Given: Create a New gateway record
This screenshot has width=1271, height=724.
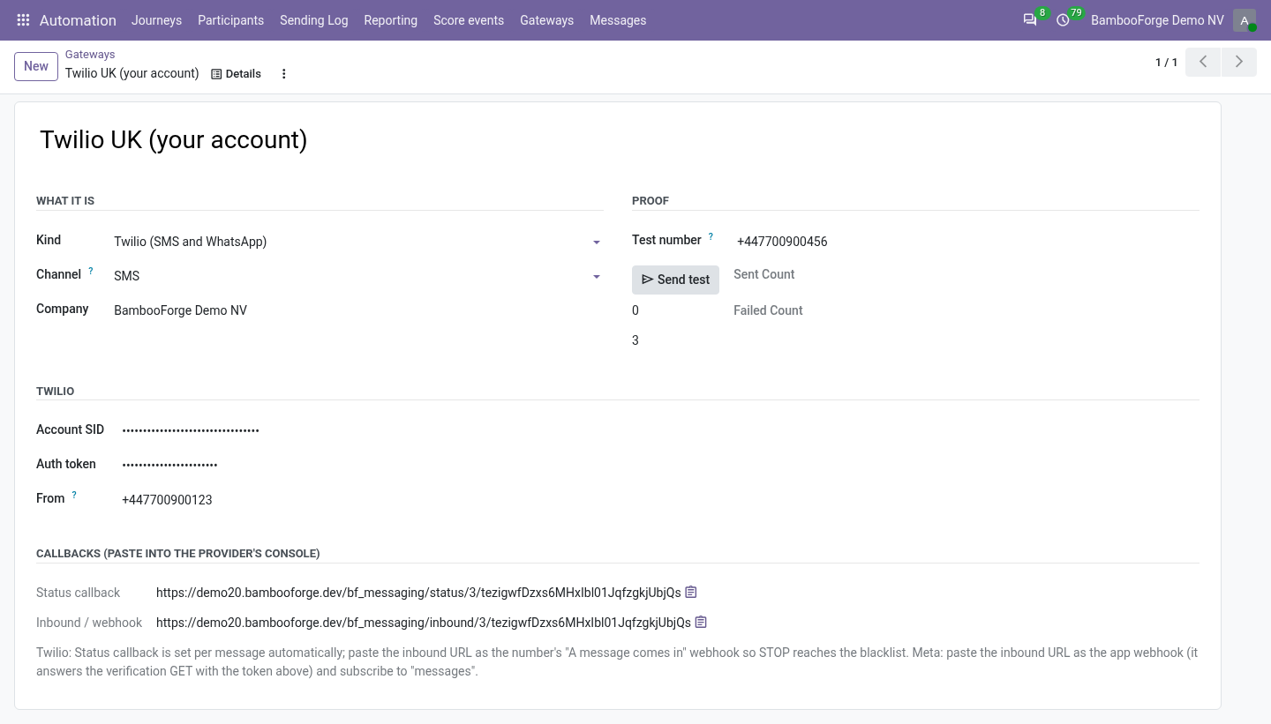Looking at the screenshot, I should 36,66.
